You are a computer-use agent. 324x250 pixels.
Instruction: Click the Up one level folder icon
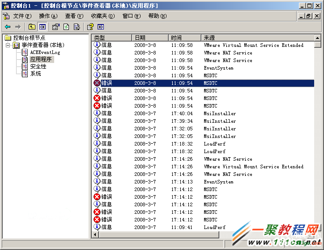(32, 27)
